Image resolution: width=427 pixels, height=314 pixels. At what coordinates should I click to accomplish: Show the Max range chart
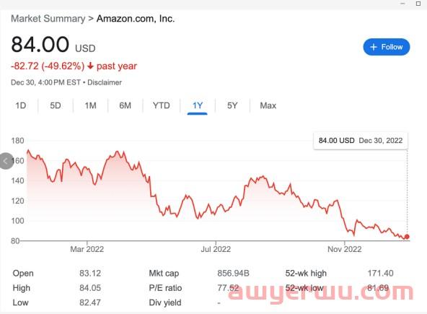tap(268, 105)
